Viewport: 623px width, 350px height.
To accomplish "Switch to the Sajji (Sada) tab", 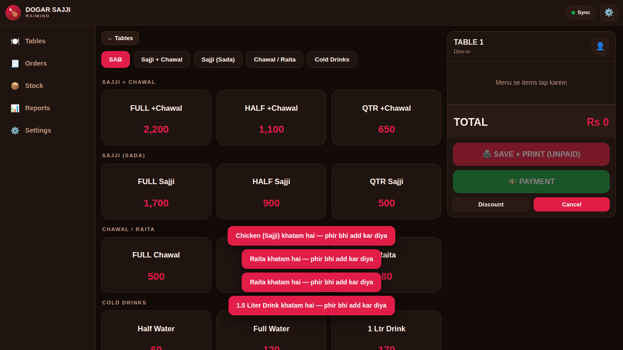I will 218,59.
